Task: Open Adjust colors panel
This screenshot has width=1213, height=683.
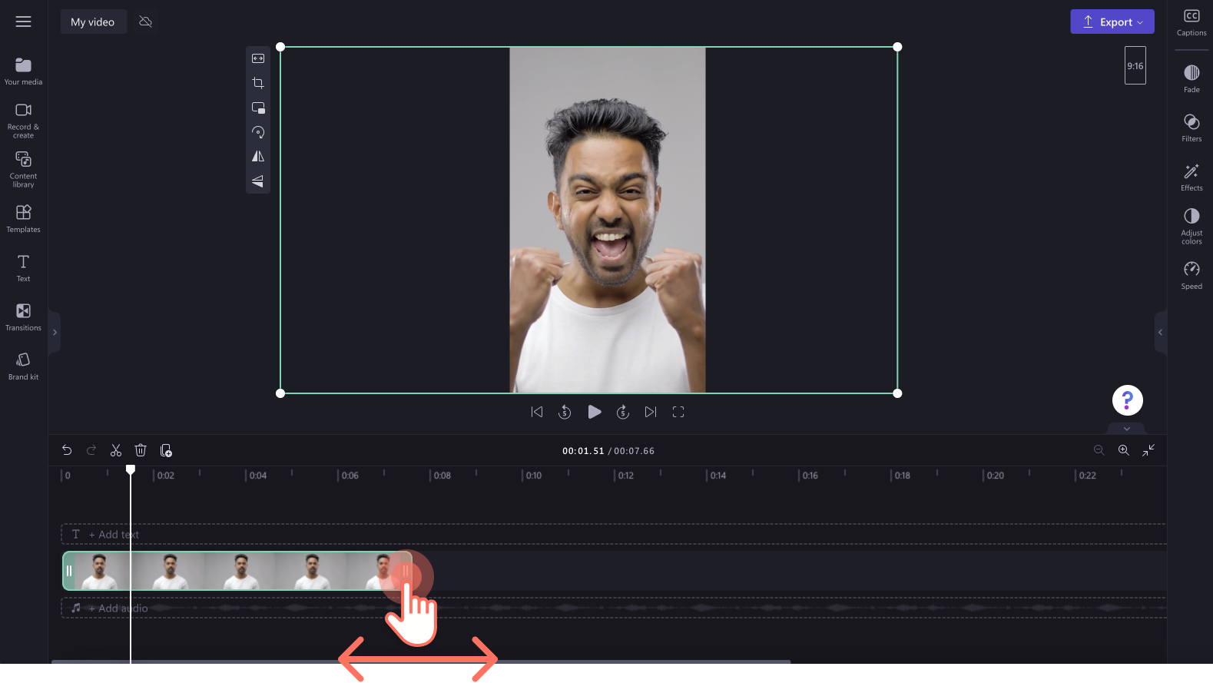Action: pyautogui.click(x=1191, y=226)
